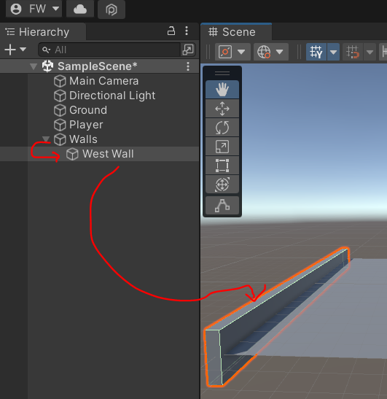Click the cloud services icon

(80, 9)
